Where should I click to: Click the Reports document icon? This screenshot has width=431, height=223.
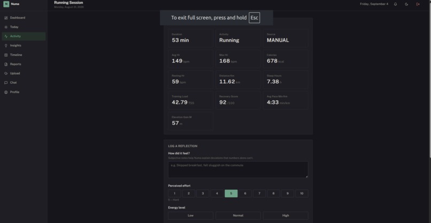[x=6, y=64]
